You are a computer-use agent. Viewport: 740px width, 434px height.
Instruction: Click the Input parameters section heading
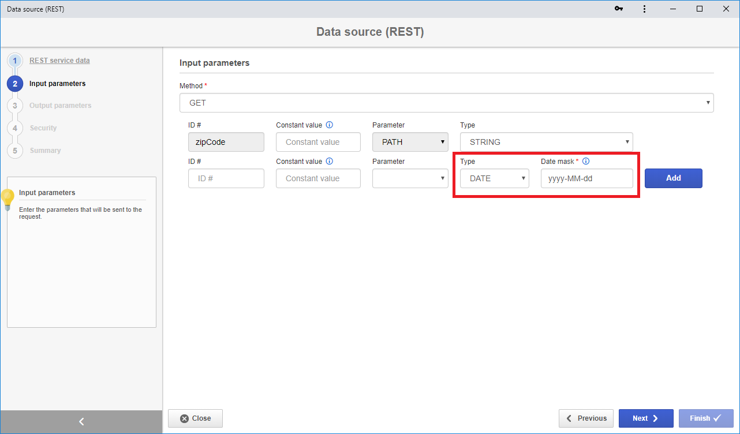click(214, 63)
